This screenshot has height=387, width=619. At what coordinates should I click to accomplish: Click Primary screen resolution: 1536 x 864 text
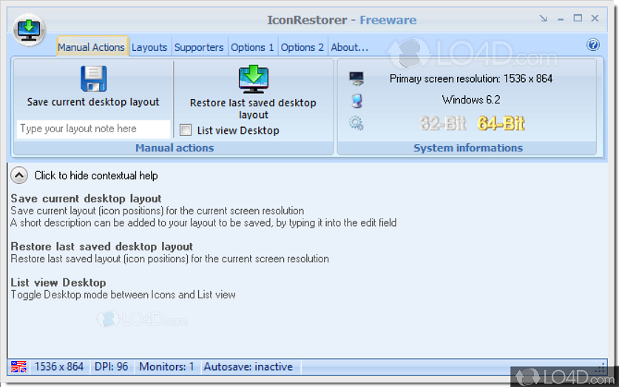tap(471, 78)
